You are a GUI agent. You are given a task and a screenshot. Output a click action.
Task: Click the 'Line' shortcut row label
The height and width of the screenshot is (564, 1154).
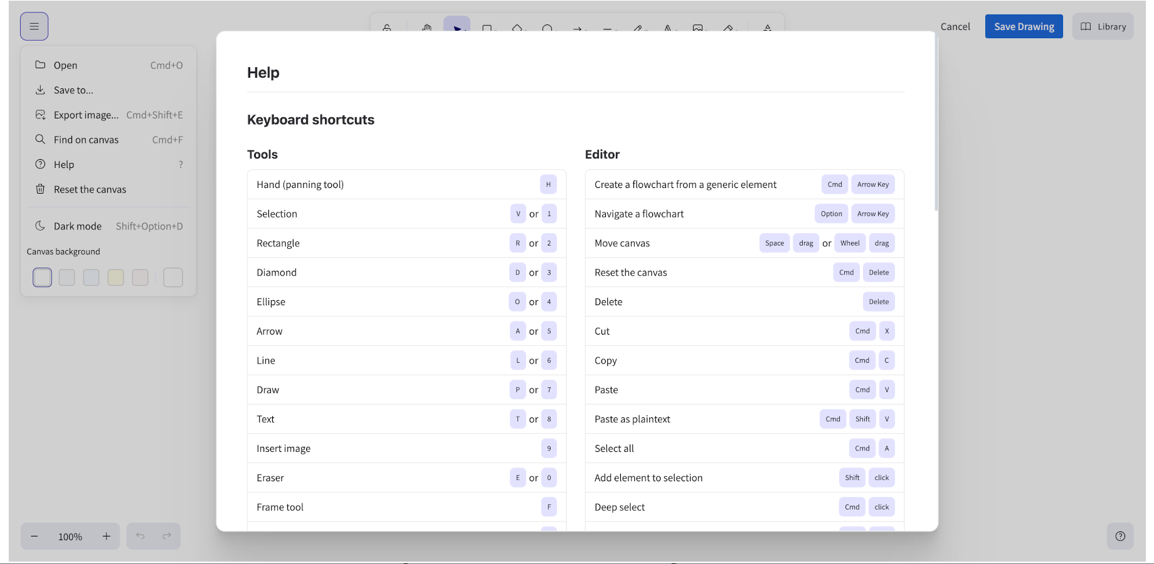266,360
